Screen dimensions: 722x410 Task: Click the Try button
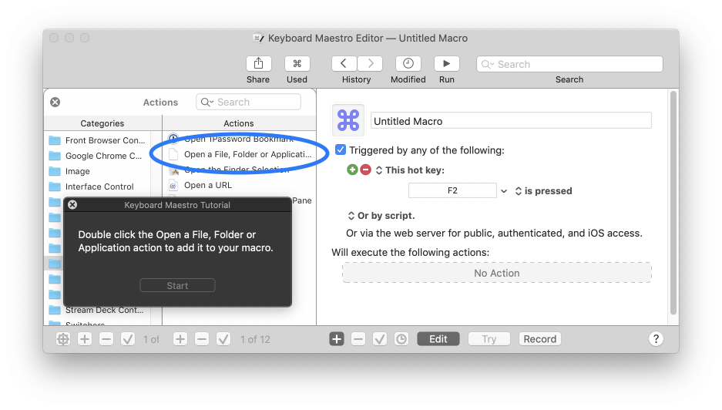[489, 339]
